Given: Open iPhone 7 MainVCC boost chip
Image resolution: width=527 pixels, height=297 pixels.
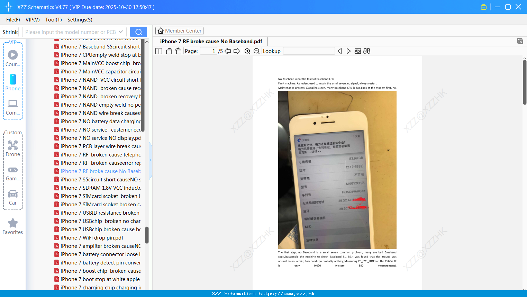Looking at the screenshot, I should pos(98,63).
